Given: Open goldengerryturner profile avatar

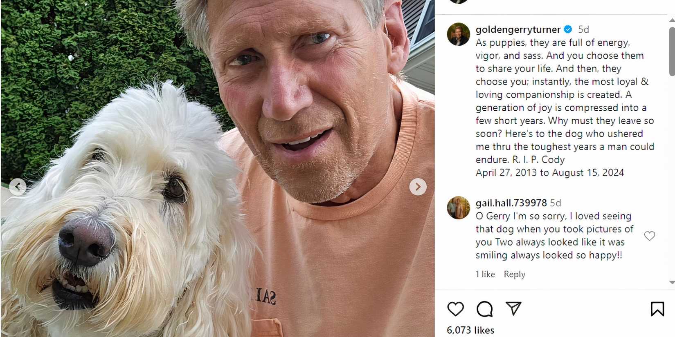Looking at the screenshot, I should (x=458, y=34).
